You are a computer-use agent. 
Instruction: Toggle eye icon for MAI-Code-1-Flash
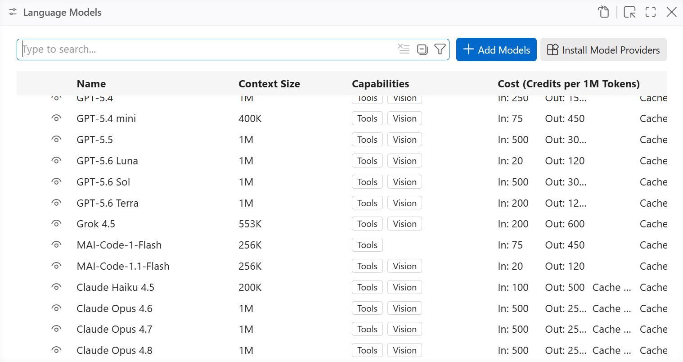pos(56,245)
